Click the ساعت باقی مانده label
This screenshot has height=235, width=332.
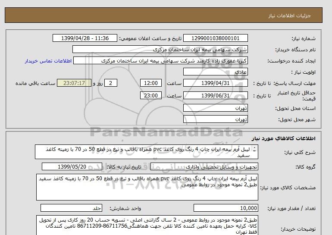[x=35, y=83]
